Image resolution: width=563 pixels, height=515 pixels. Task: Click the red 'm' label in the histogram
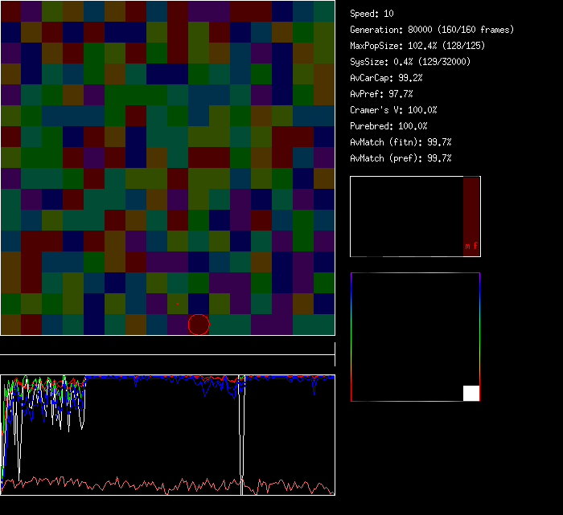coord(467,247)
